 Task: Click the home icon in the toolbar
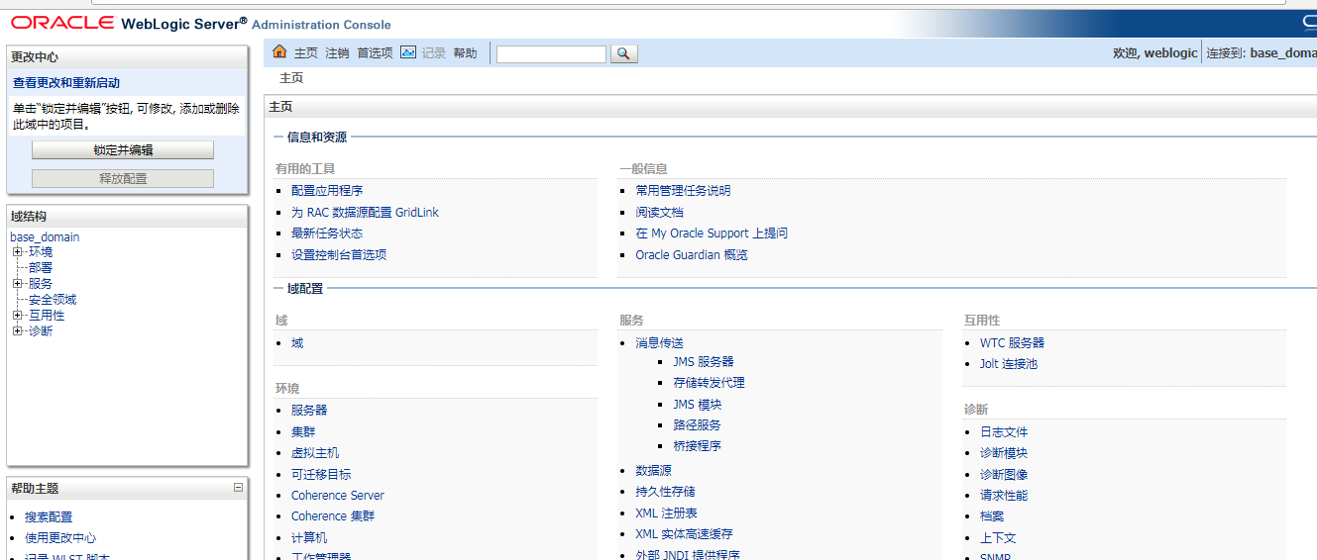279,52
